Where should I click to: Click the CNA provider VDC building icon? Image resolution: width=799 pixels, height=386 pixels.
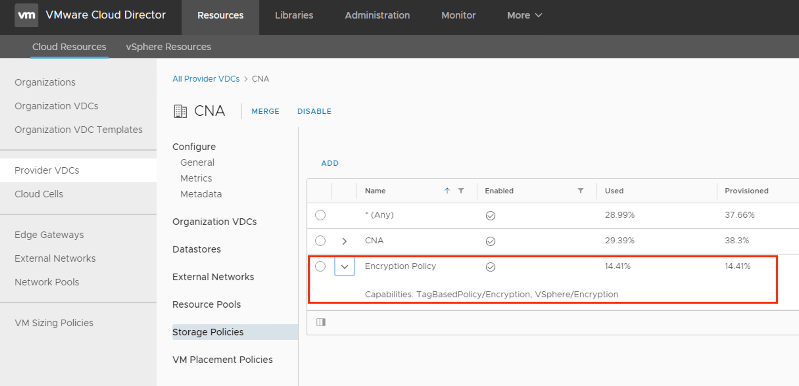pyautogui.click(x=180, y=111)
